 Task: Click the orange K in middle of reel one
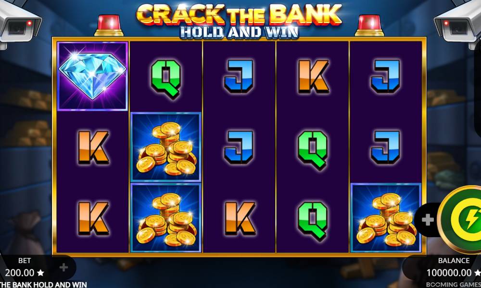point(93,147)
